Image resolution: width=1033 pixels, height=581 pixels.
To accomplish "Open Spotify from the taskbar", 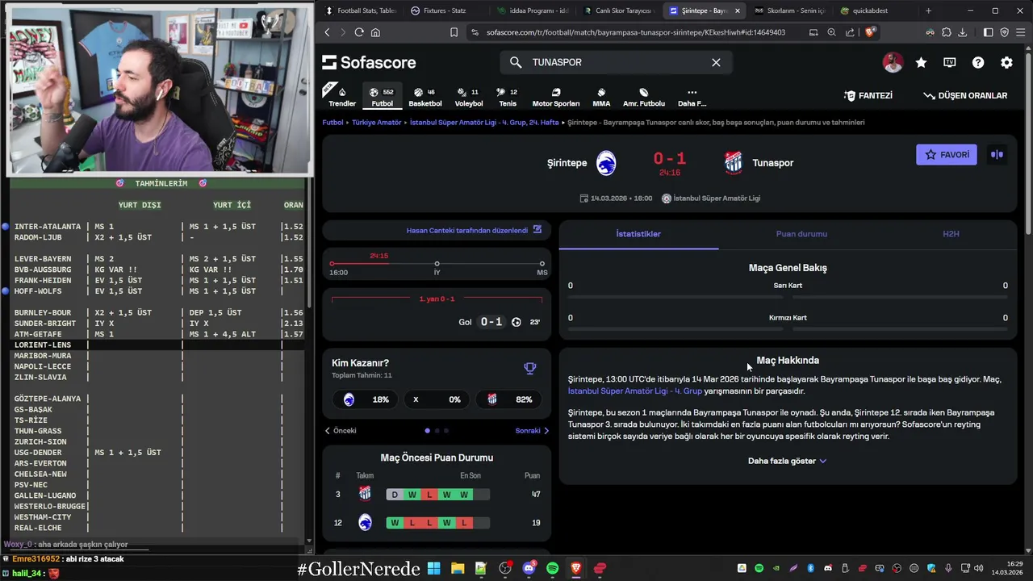I will click(552, 568).
